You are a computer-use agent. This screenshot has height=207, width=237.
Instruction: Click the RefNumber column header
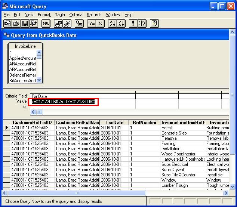click(x=144, y=123)
